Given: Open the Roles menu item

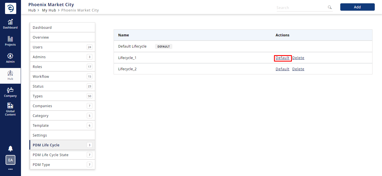Looking at the screenshot, I should pyautogui.click(x=62, y=67).
